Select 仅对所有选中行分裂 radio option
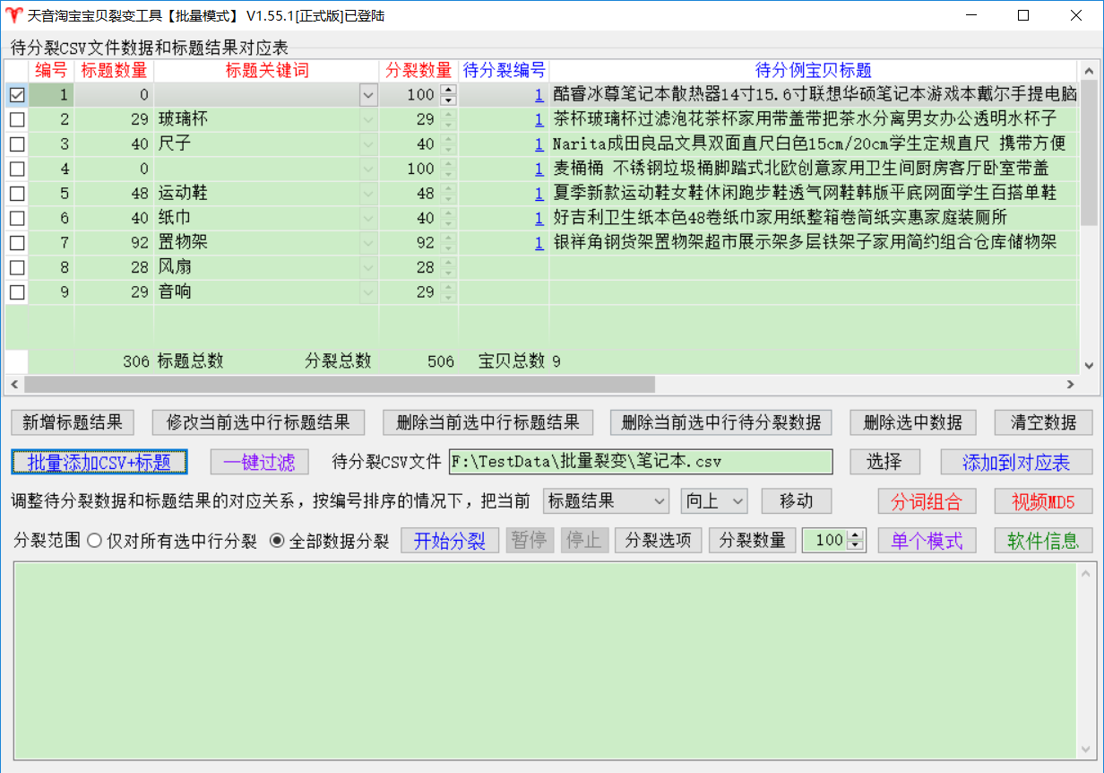Screen dimensions: 1104x773 tap(94, 541)
